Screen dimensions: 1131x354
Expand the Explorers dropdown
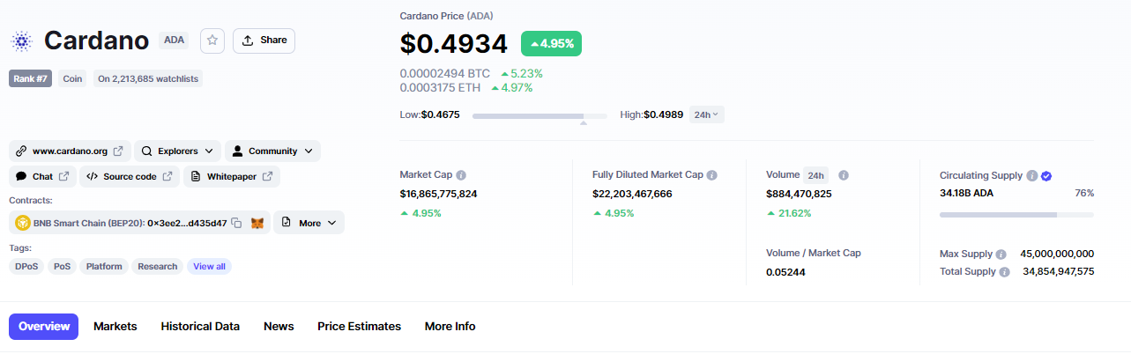(x=177, y=151)
